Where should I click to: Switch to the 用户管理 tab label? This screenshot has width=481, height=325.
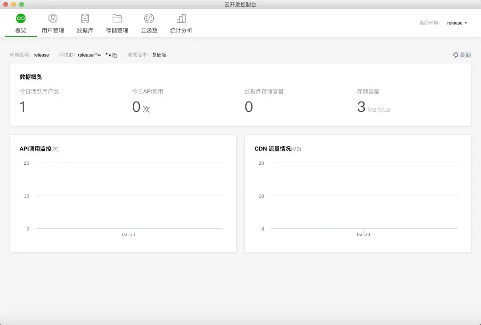point(53,30)
